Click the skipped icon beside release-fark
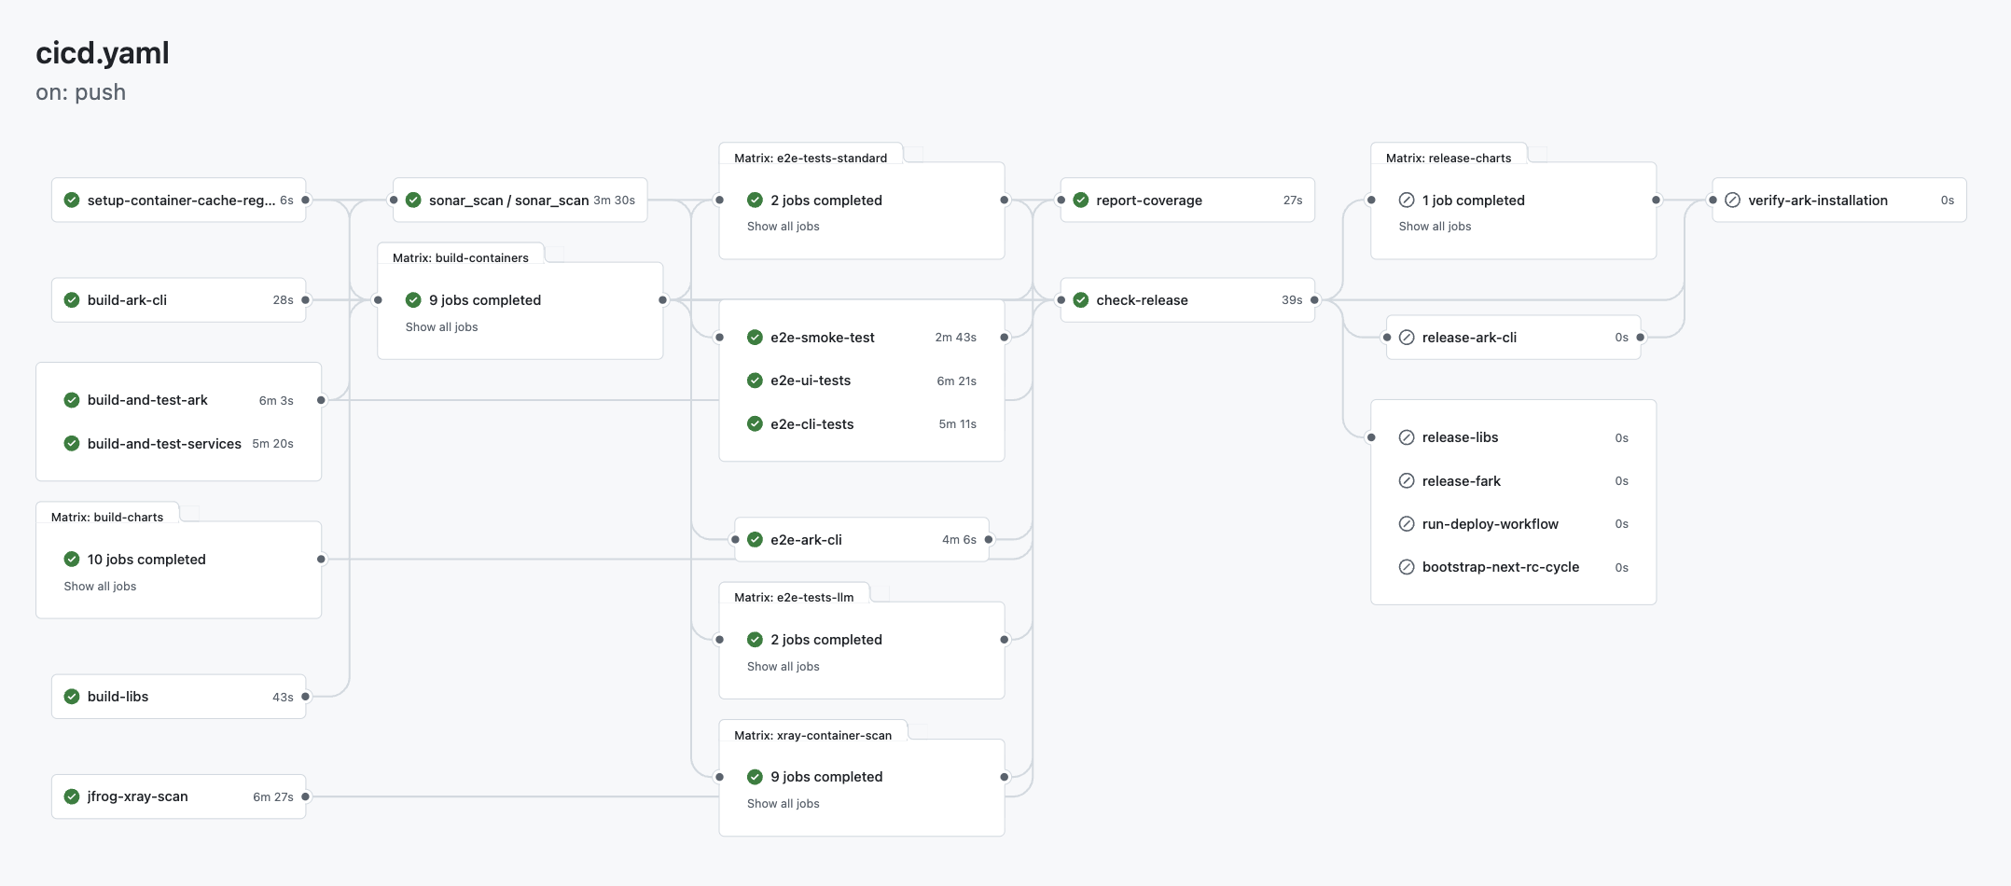This screenshot has height=886, width=2011. pyautogui.click(x=1407, y=481)
